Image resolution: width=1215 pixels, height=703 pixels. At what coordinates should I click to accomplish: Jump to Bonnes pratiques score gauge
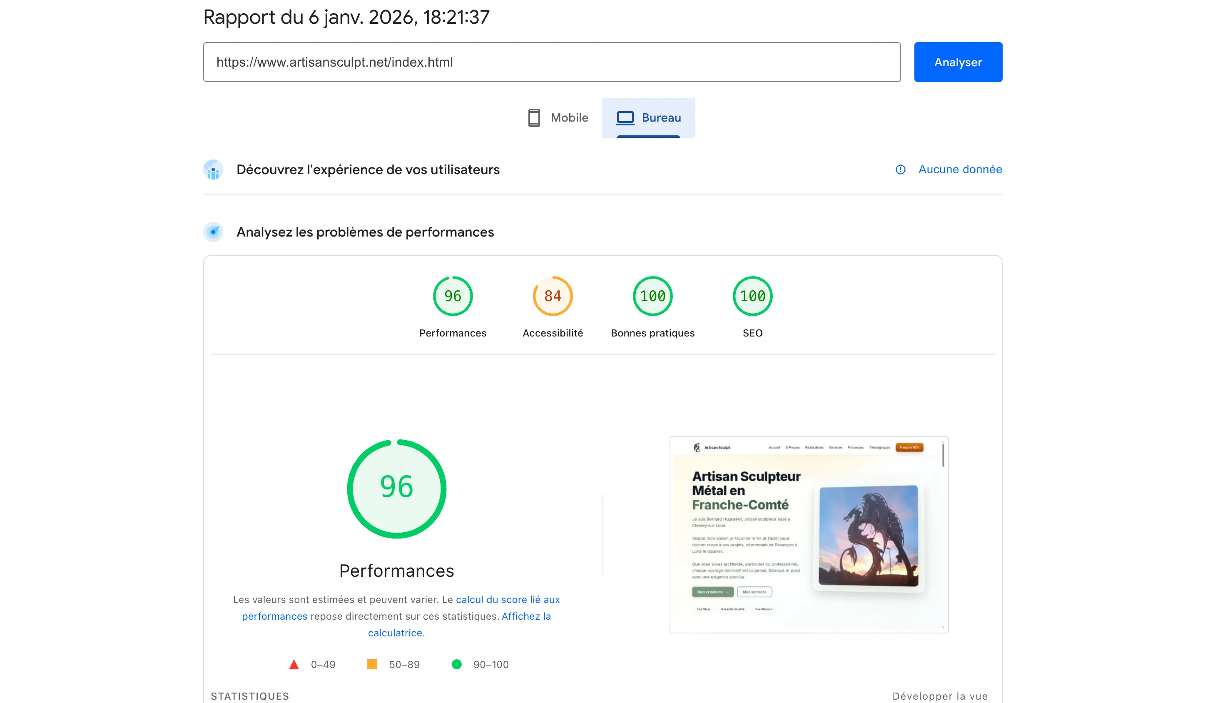652,296
